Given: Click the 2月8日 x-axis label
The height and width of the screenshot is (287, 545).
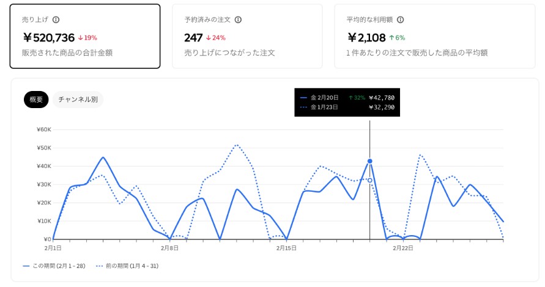Looking at the screenshot, I should 169,248.
